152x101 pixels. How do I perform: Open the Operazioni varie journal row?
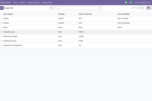[76, 32]
